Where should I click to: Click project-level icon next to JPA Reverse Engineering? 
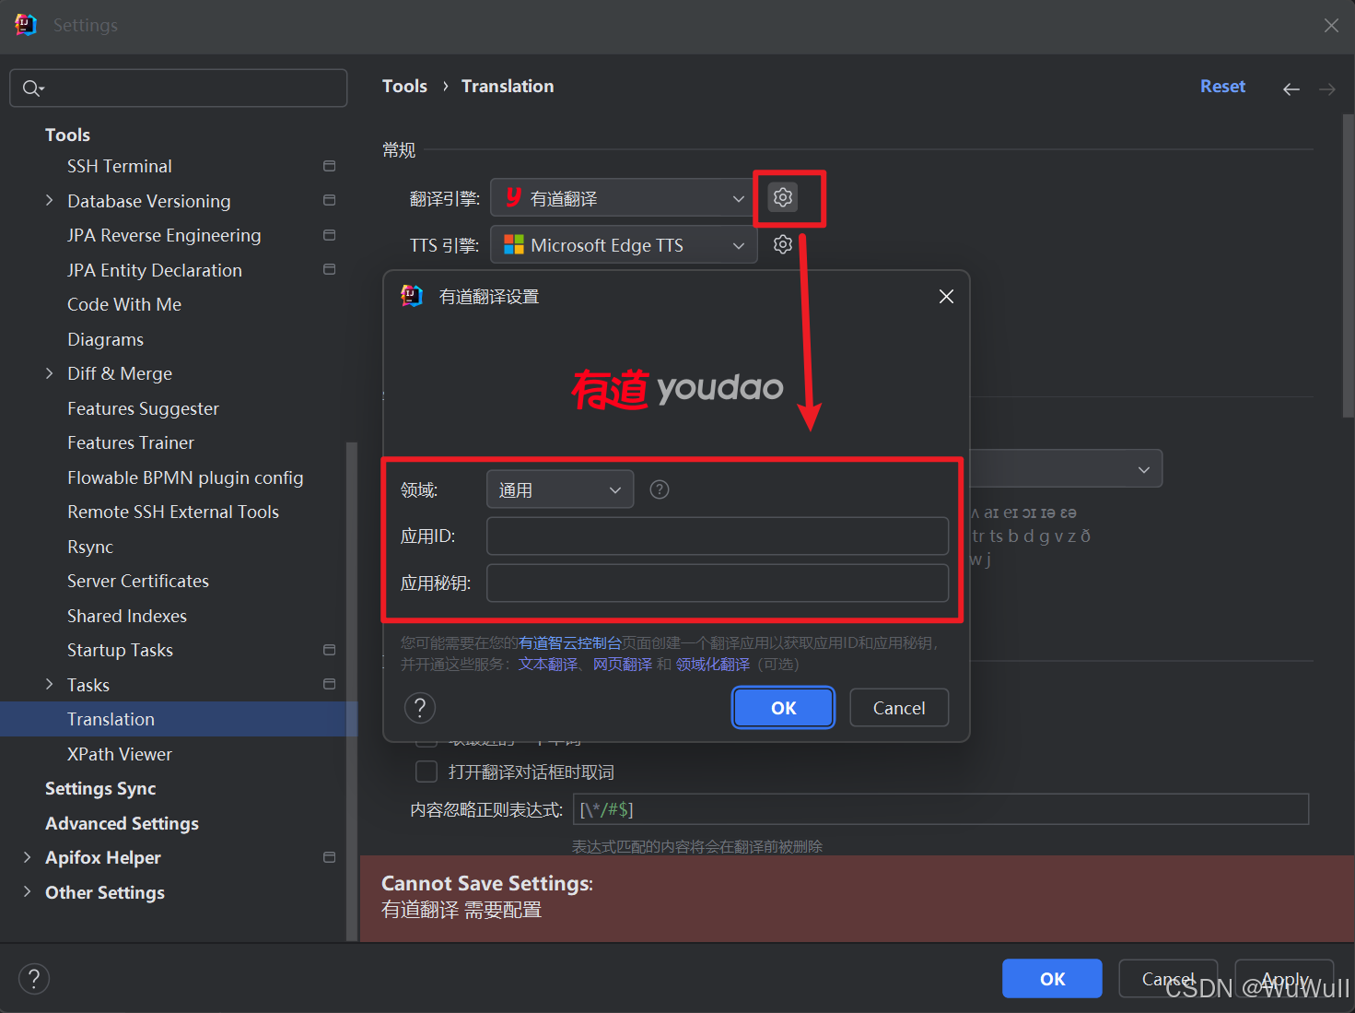(x=329, y=235)
